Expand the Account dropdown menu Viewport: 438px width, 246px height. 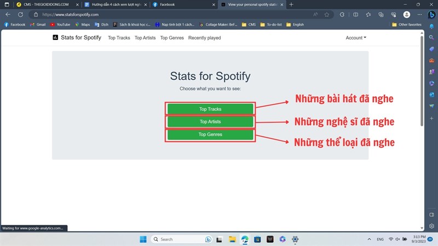356,38
